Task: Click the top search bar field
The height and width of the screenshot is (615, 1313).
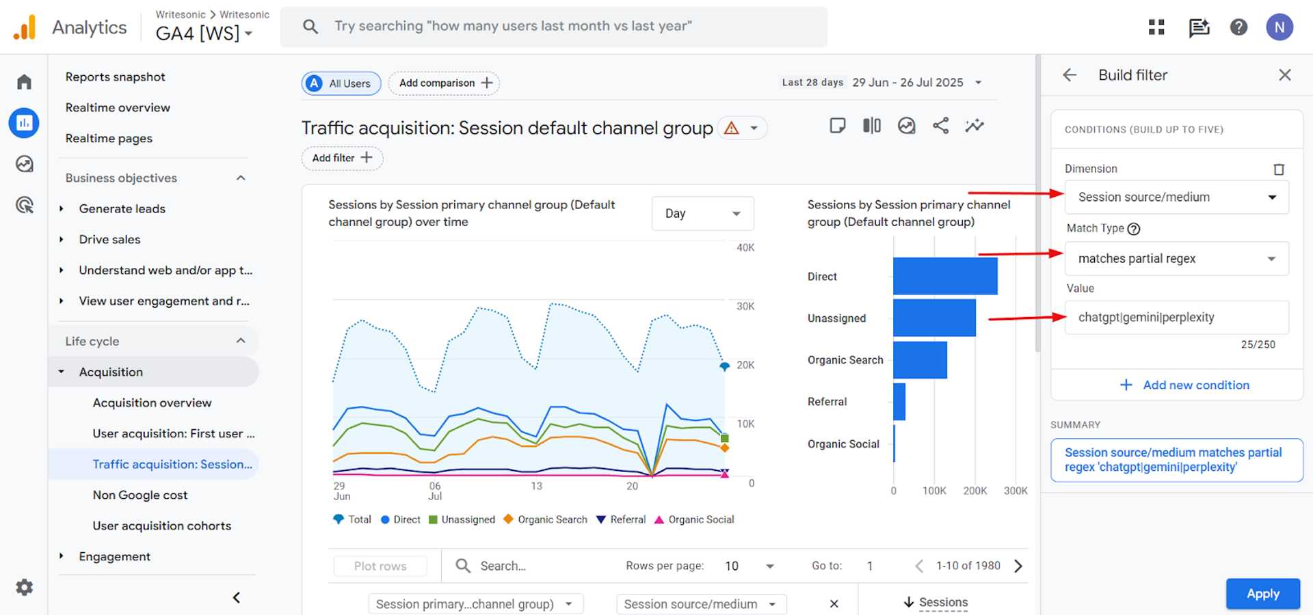Action: (x=554, y=27)
